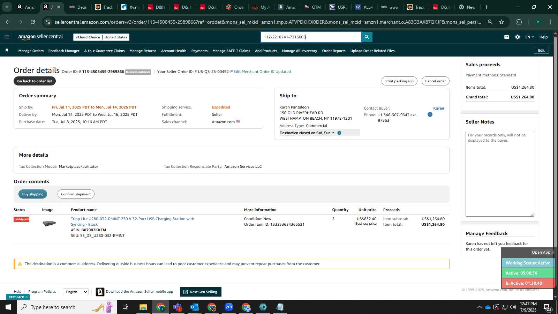Open Account Health menu item
This screenshot has width=558, height=314.
(174, 51)
